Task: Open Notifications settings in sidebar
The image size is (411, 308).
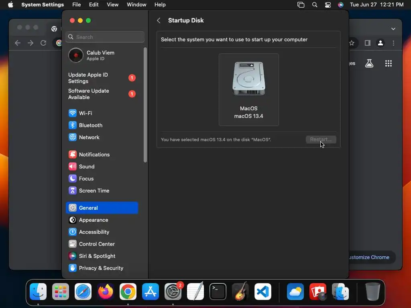Action: 102,154
